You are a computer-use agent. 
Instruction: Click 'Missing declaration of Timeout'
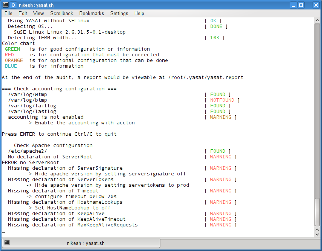click(53, 191)
